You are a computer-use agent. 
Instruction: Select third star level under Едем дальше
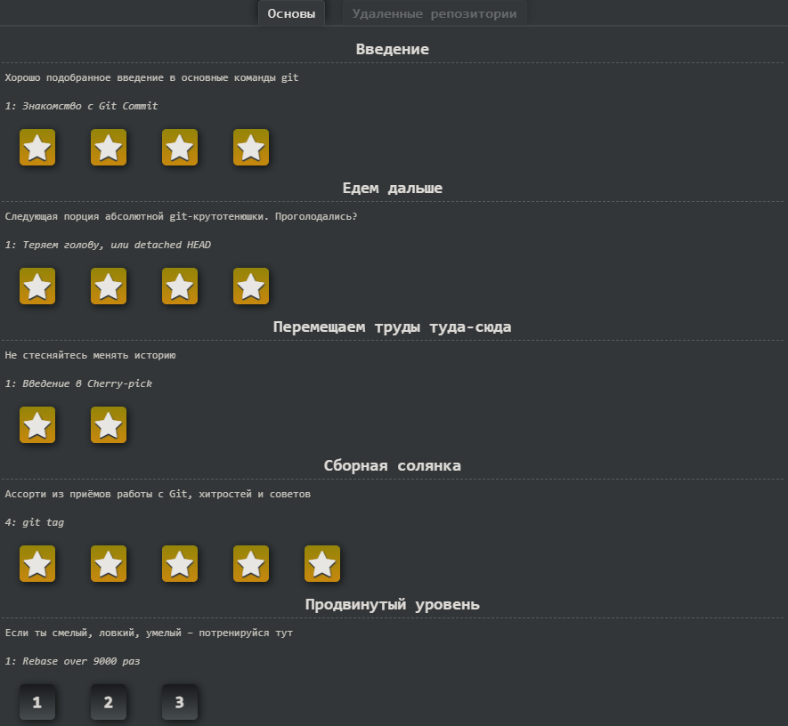[x=180, y=286]
